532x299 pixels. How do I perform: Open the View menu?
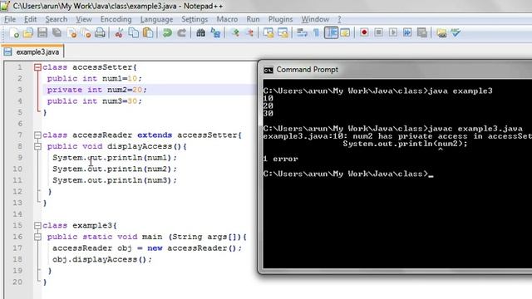(x=83, y=19)
